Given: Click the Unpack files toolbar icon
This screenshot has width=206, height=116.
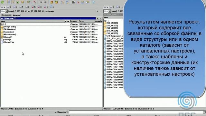Looking at the screenshot, I should click(x=56, y=2).
